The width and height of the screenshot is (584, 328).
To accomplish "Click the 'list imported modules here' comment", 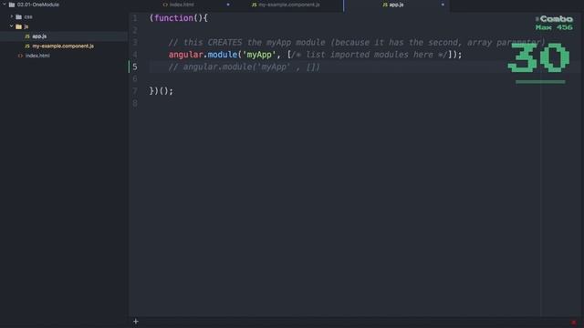I will pos(369,55).
